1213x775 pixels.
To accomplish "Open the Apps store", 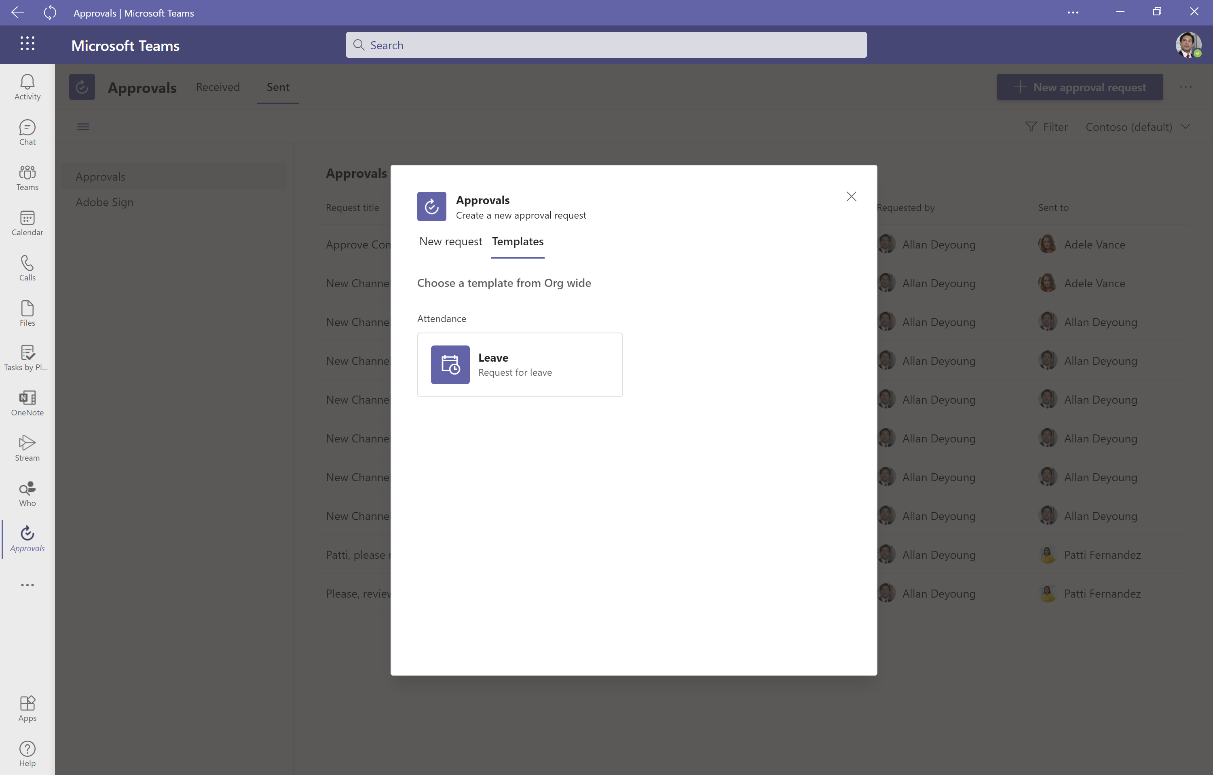I will pyautogui.click(x=27, y=708).
